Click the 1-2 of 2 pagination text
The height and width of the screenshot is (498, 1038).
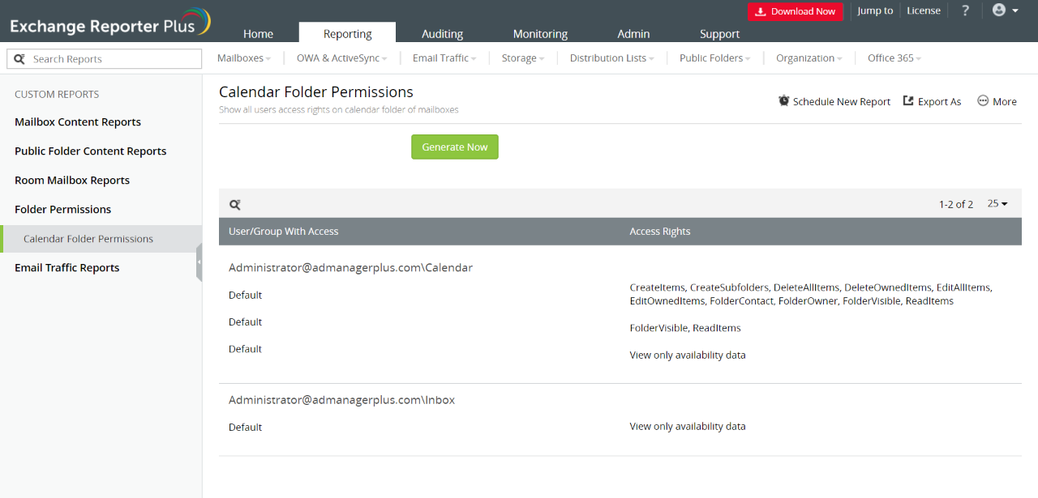[x=956, y=204]
